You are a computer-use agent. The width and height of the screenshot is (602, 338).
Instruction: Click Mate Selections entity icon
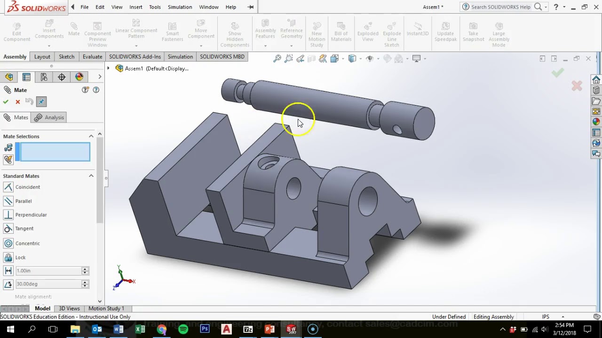tap(8, 148)
